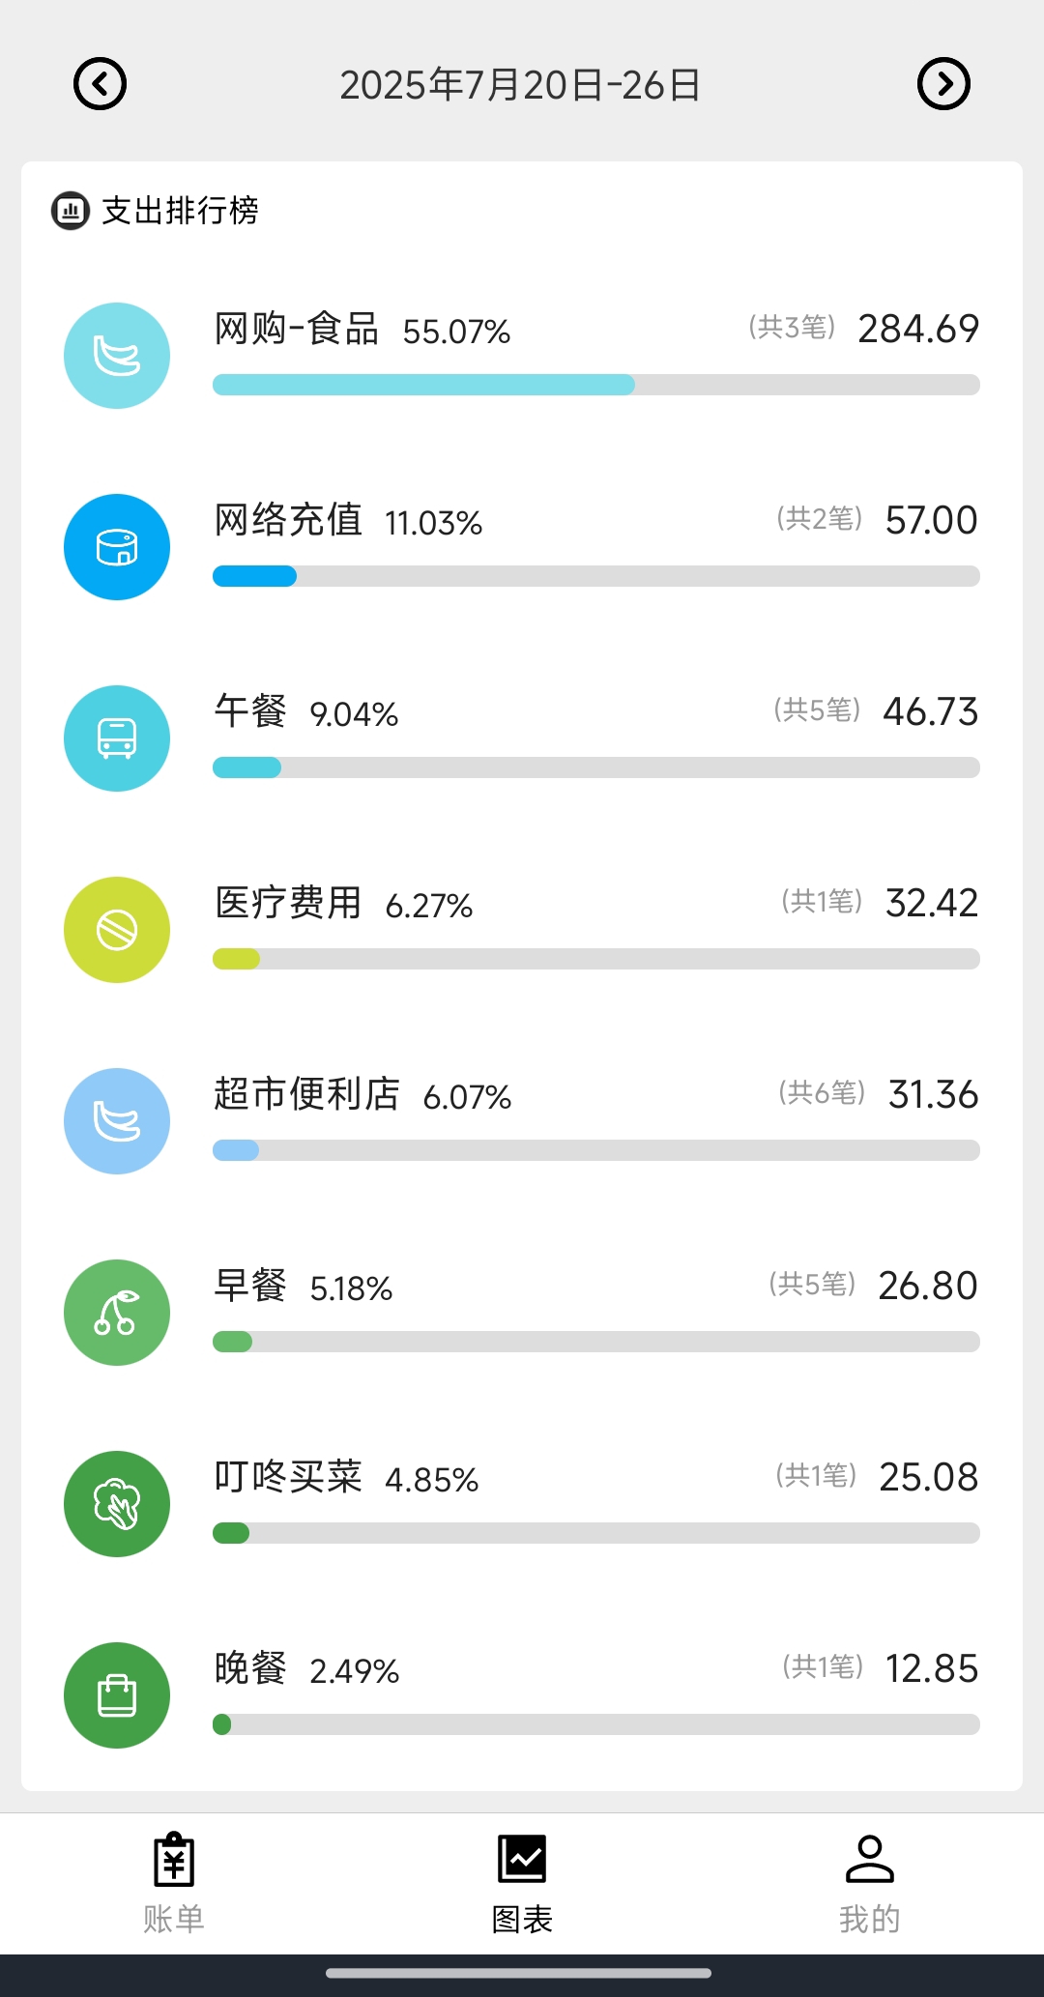Tap the 超市便利店 category icon
This screenshot has width=1044, height=1997.
pos(117,1121)
